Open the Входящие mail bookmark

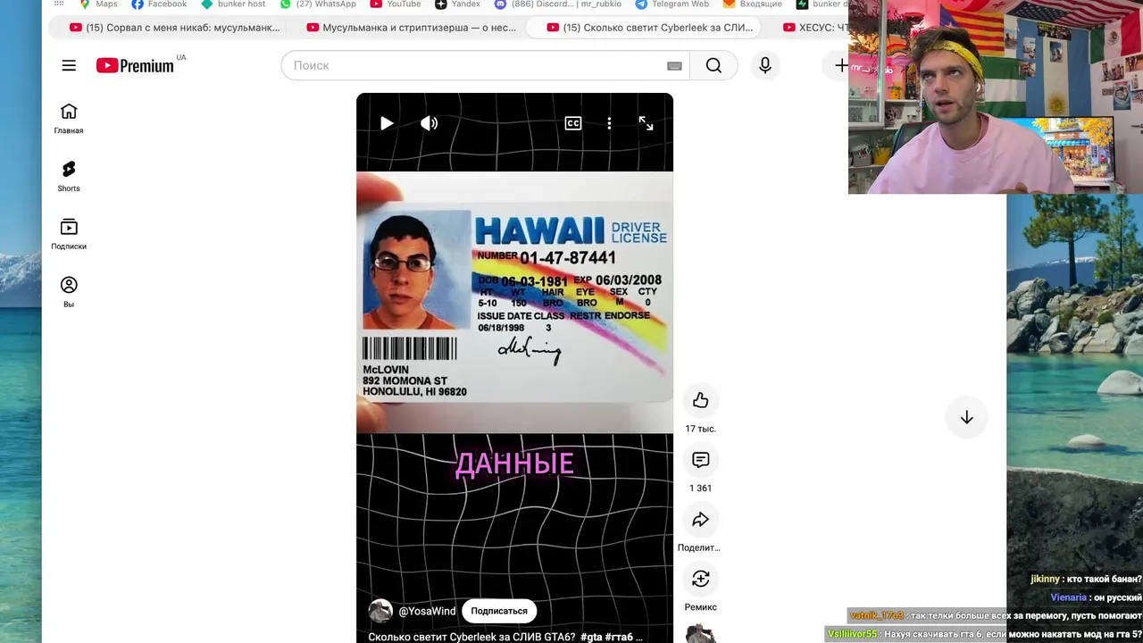click(753, 4)
